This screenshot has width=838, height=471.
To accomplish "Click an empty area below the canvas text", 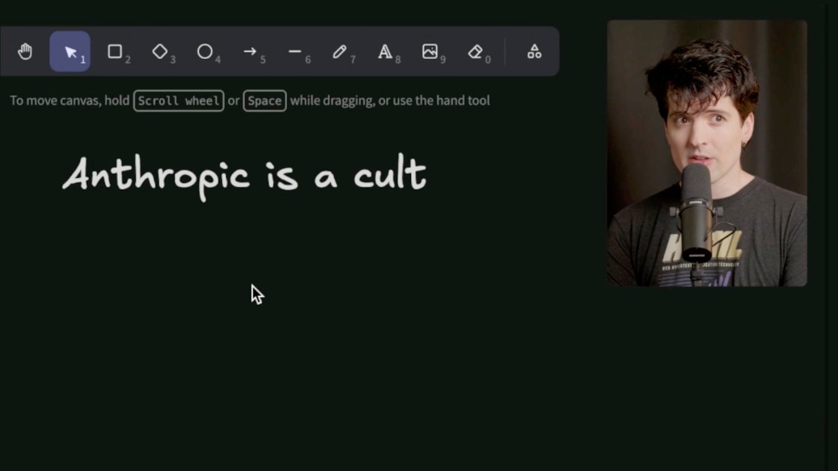I will (262, 360).
